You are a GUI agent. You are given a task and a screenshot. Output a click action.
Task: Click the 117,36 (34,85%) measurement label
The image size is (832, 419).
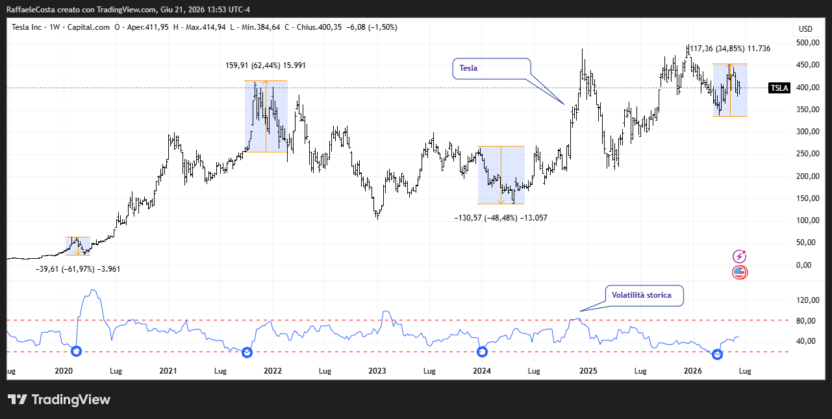[x=730, y=49]
